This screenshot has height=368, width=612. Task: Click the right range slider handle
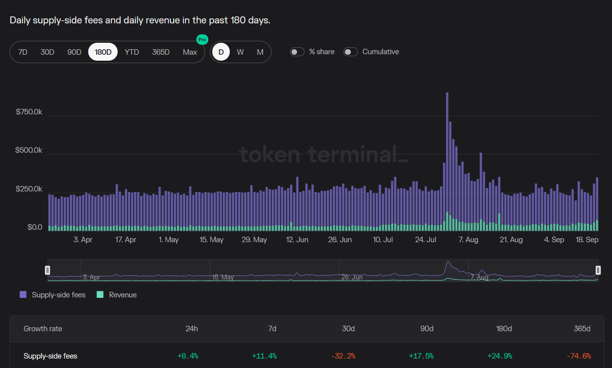598,270
